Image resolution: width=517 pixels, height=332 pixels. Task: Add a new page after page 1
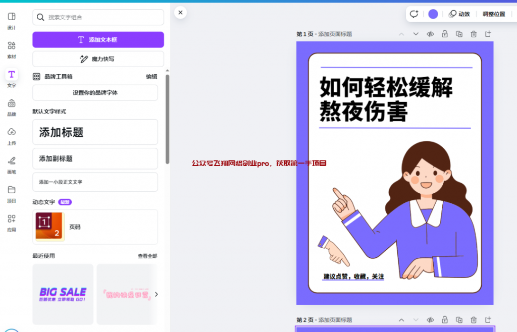click(488, 34)
